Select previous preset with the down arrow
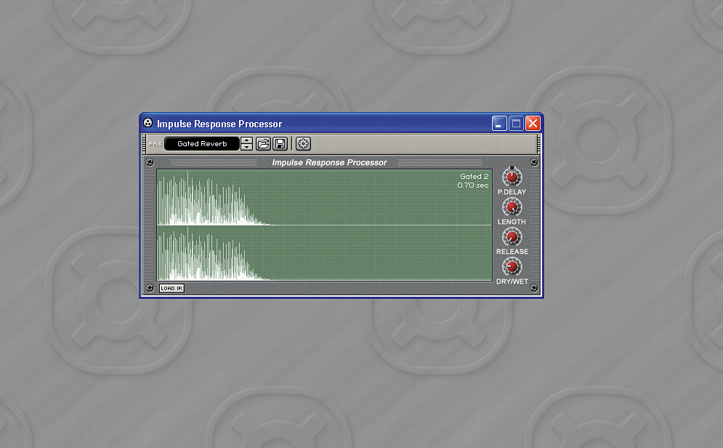The width and height of the screenshot is (723, 448). (x=246, y=147)
